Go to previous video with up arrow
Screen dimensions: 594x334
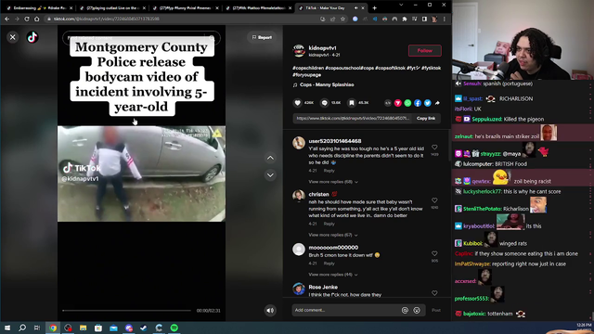(x=270, y=158)
